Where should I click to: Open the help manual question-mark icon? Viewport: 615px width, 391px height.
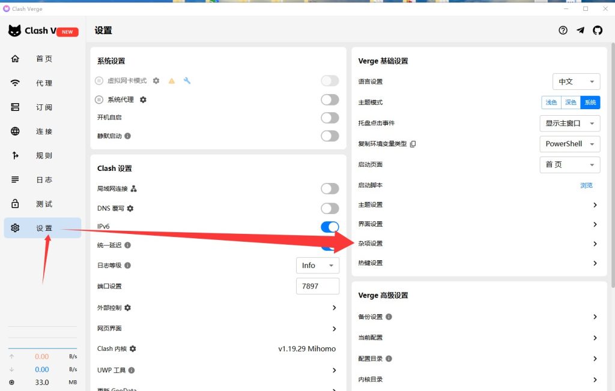click(563, 30)
